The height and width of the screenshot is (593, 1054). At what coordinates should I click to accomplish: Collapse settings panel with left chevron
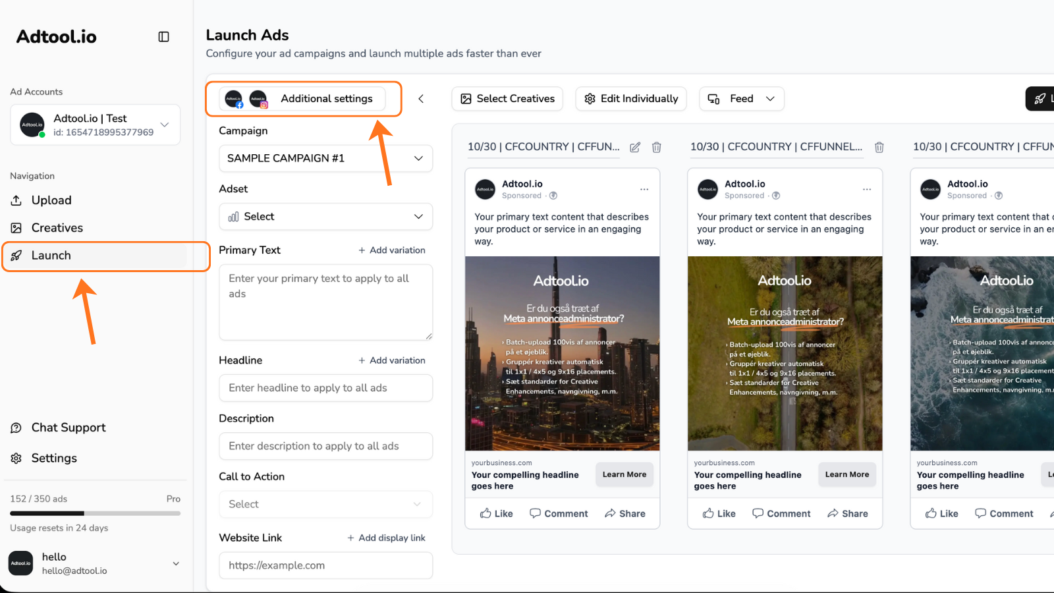(x=421, y=99)
